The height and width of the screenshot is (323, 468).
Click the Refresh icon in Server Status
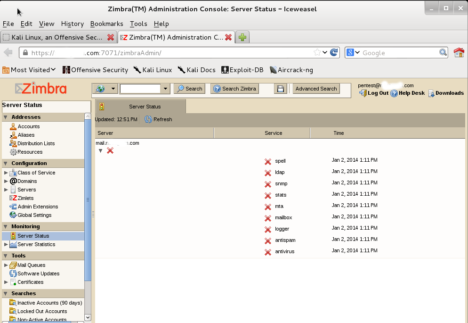(148, 120)
